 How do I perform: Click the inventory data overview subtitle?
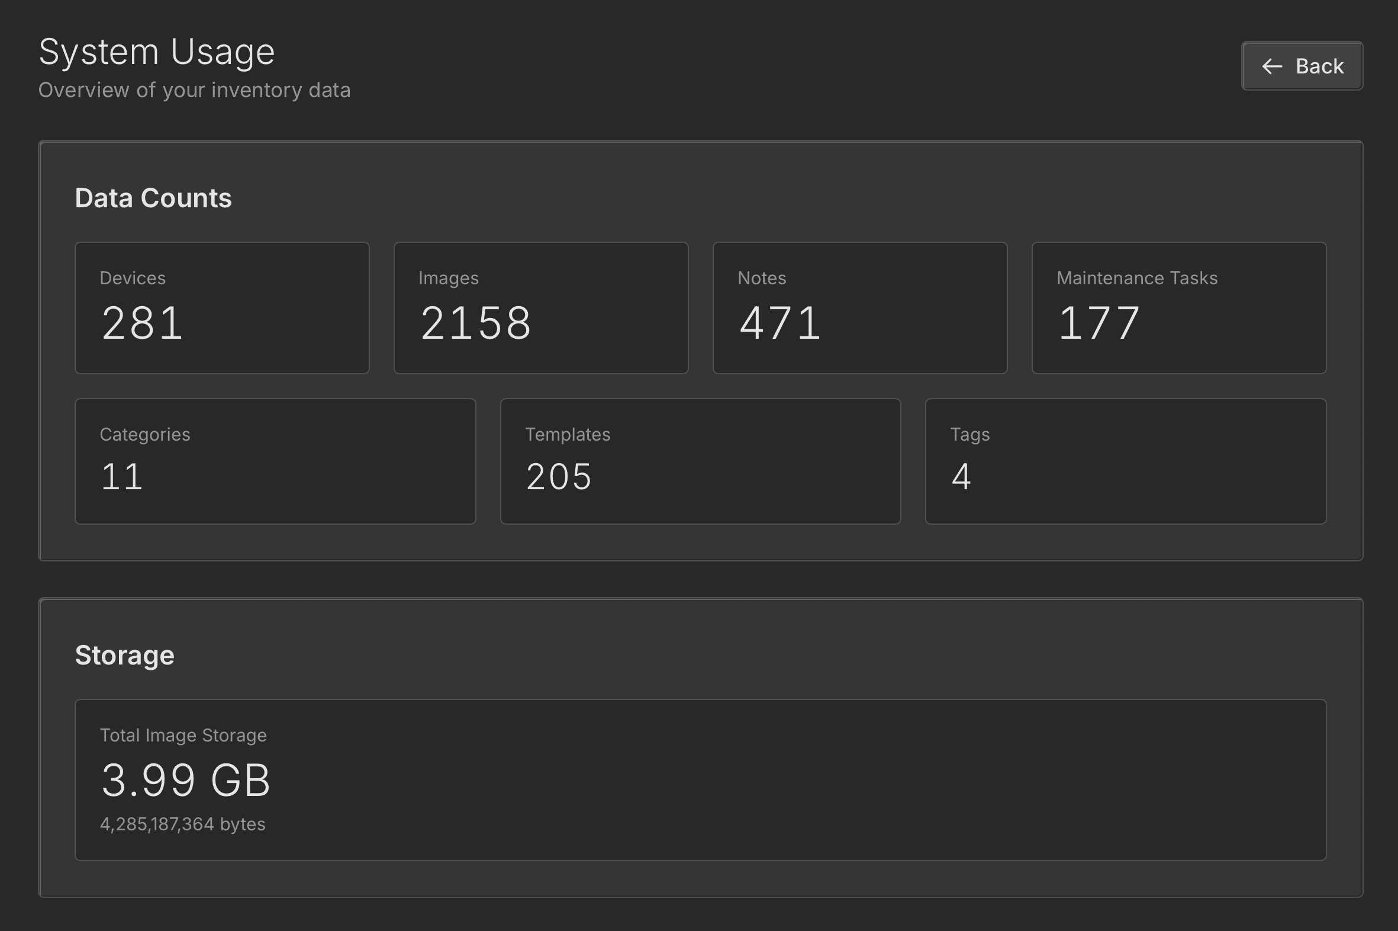[x=194, y=90]
